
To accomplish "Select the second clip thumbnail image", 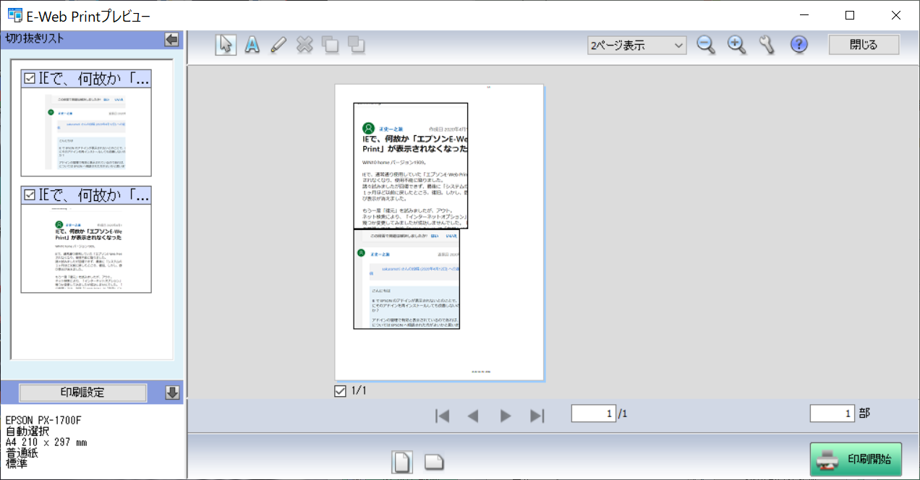I will click(86, 247).
